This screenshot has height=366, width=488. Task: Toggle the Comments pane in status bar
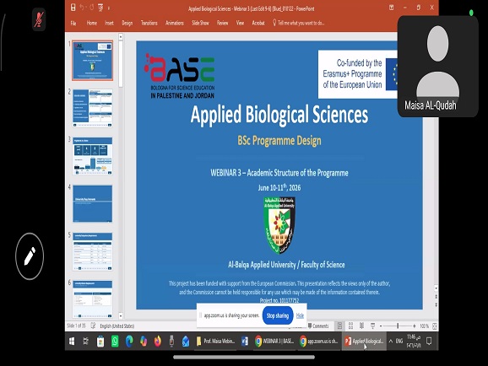click(x=318, y=326)
